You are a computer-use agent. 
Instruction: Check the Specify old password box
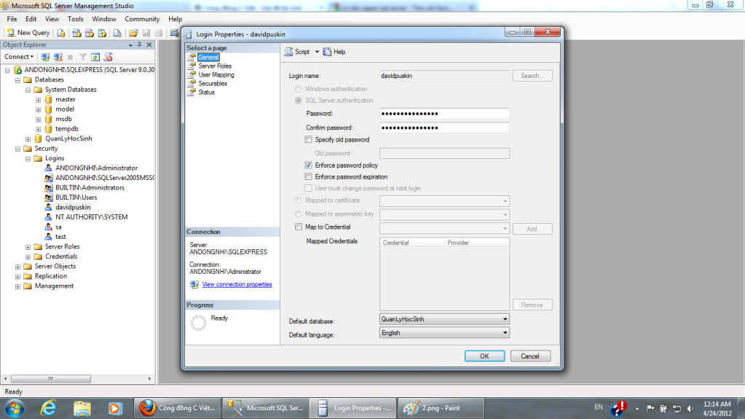[x=309, y=139]
